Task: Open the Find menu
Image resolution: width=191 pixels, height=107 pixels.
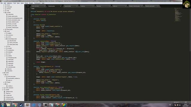Action: 15,3
